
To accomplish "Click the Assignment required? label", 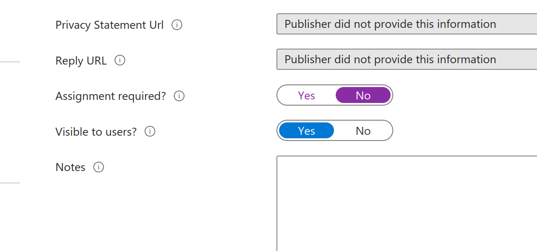I will 111,96.
